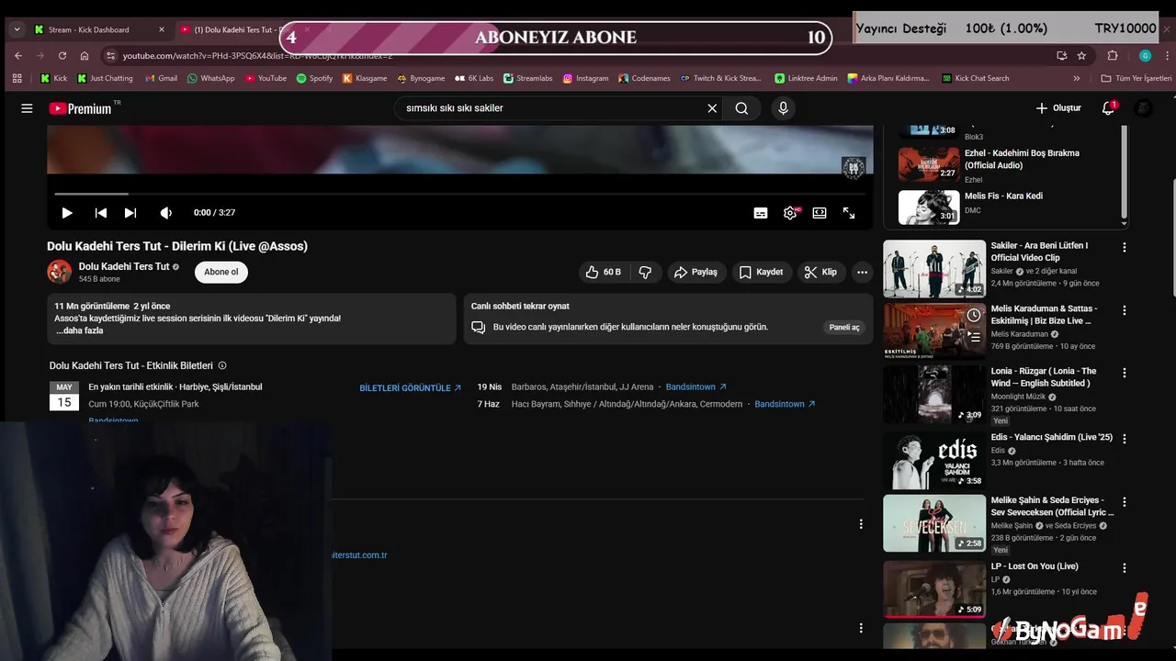Open options for Sev Seveceksen video
The width and height of the screenshot is (1176, 661).
click(1124, 502)
